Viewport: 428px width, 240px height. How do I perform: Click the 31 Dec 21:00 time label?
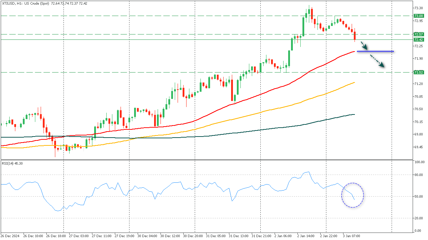pyautogui.click(x=261, y=236)
